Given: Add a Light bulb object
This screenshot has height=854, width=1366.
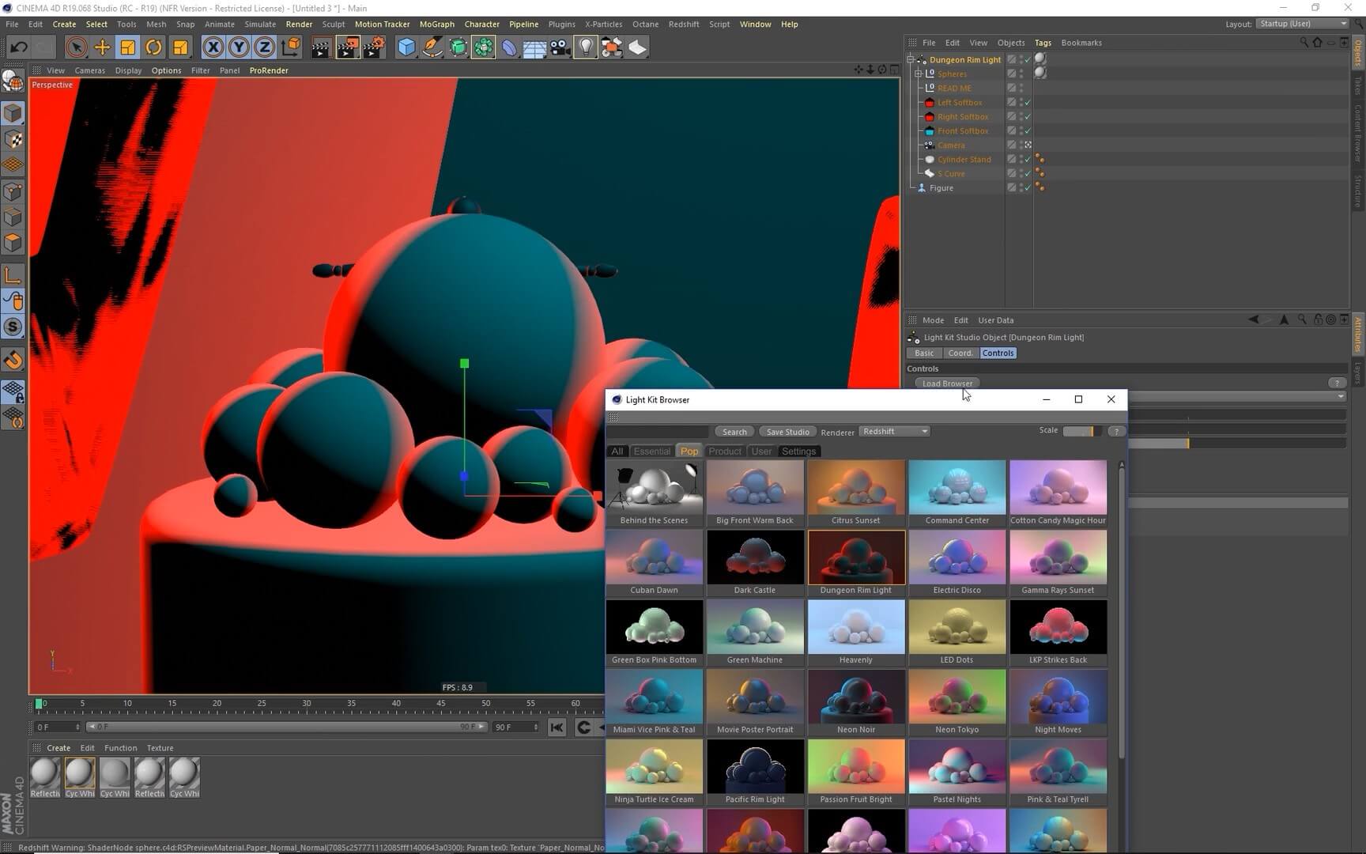Looking at the screenshot, I should tap(585, 47).
